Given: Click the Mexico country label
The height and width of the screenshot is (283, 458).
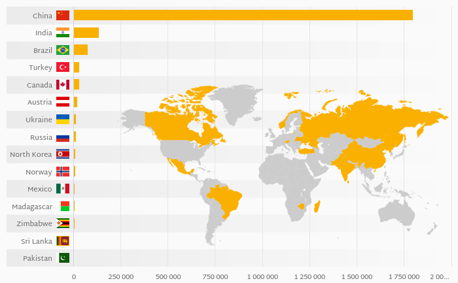Looking at the screenshot, I should (x=39, y=189).
